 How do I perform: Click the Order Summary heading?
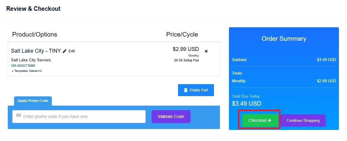click(x=284, y=39)
